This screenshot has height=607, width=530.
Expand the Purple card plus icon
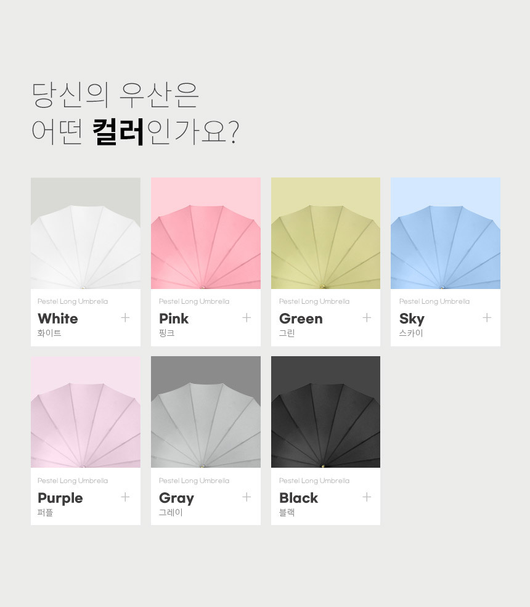[x=125, y=497]
